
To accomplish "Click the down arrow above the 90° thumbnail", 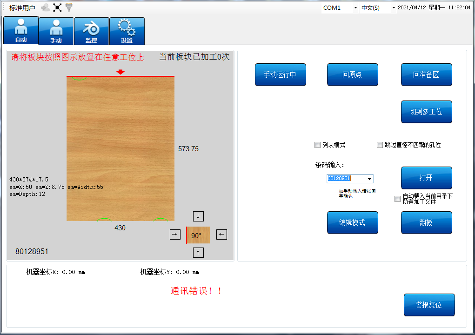I will tap(198, 216).
